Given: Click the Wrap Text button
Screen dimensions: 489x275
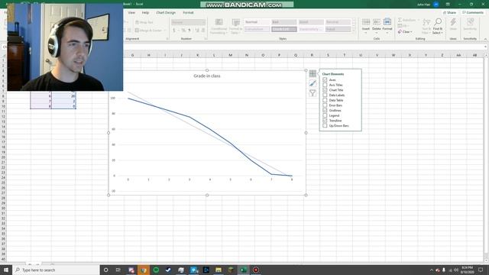Looking at the screenshot, I should point(144,22).
